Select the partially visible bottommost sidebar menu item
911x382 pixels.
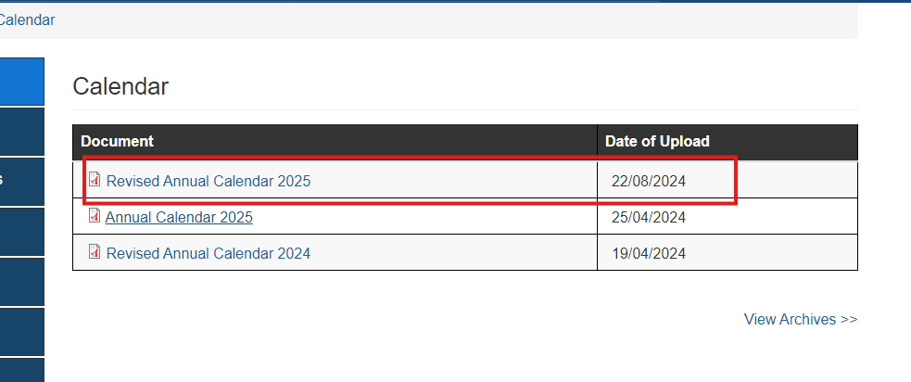point(22,370)
